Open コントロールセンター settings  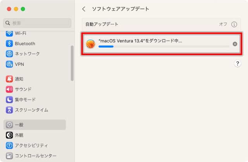31,156
